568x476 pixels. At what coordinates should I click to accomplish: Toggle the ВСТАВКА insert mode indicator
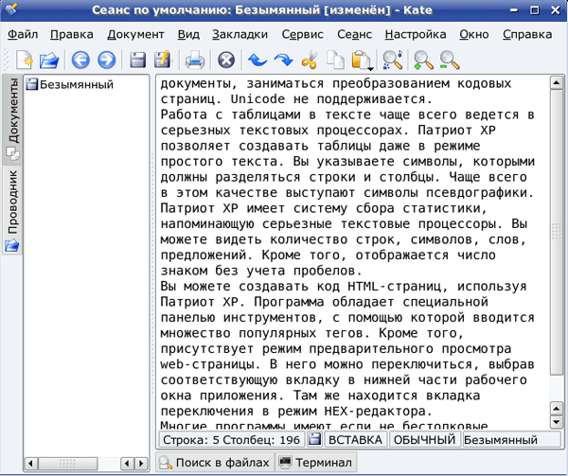tap(355, 440)
